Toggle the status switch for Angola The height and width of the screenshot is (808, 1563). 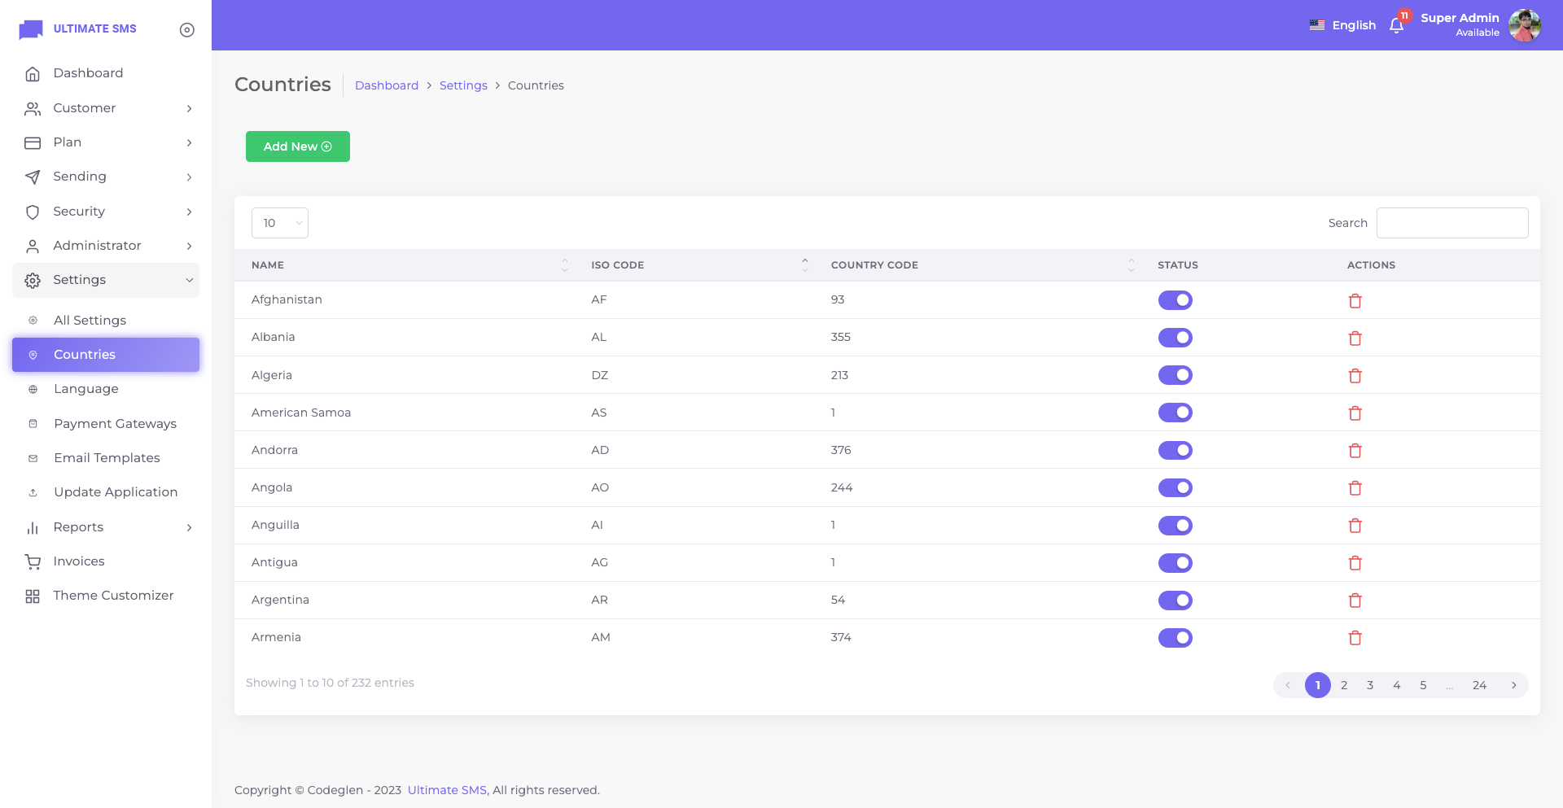pyautogui.click(x=1175, y=488)
